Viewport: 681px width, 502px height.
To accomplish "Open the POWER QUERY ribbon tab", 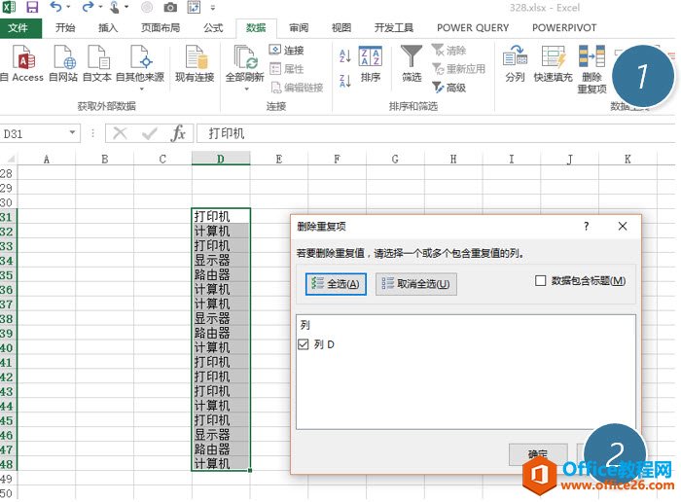I will tap(473, 28).
